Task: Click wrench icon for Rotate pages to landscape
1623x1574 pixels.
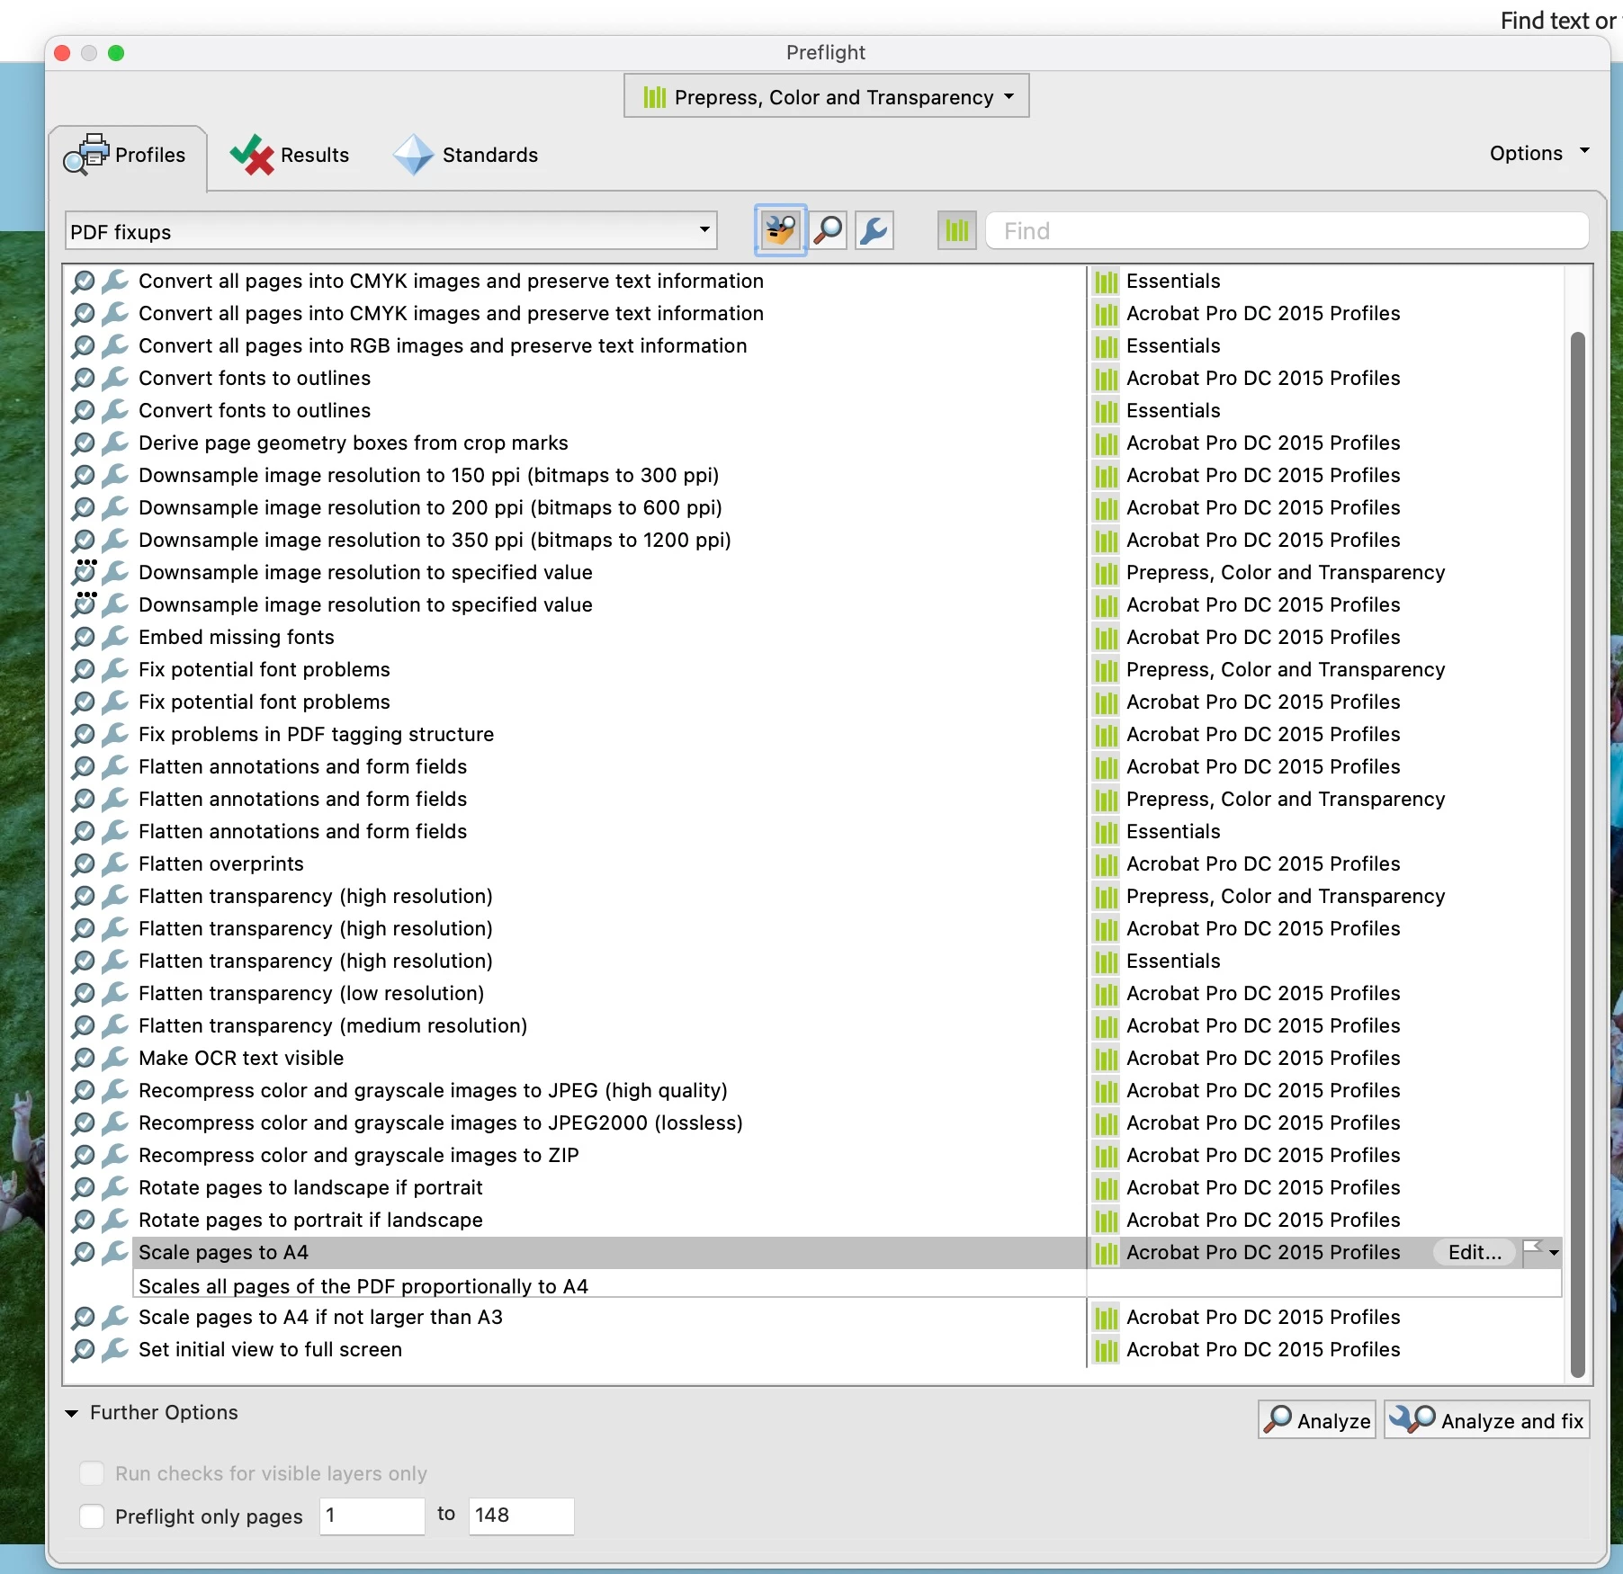Action: [x=115, y=1187]
